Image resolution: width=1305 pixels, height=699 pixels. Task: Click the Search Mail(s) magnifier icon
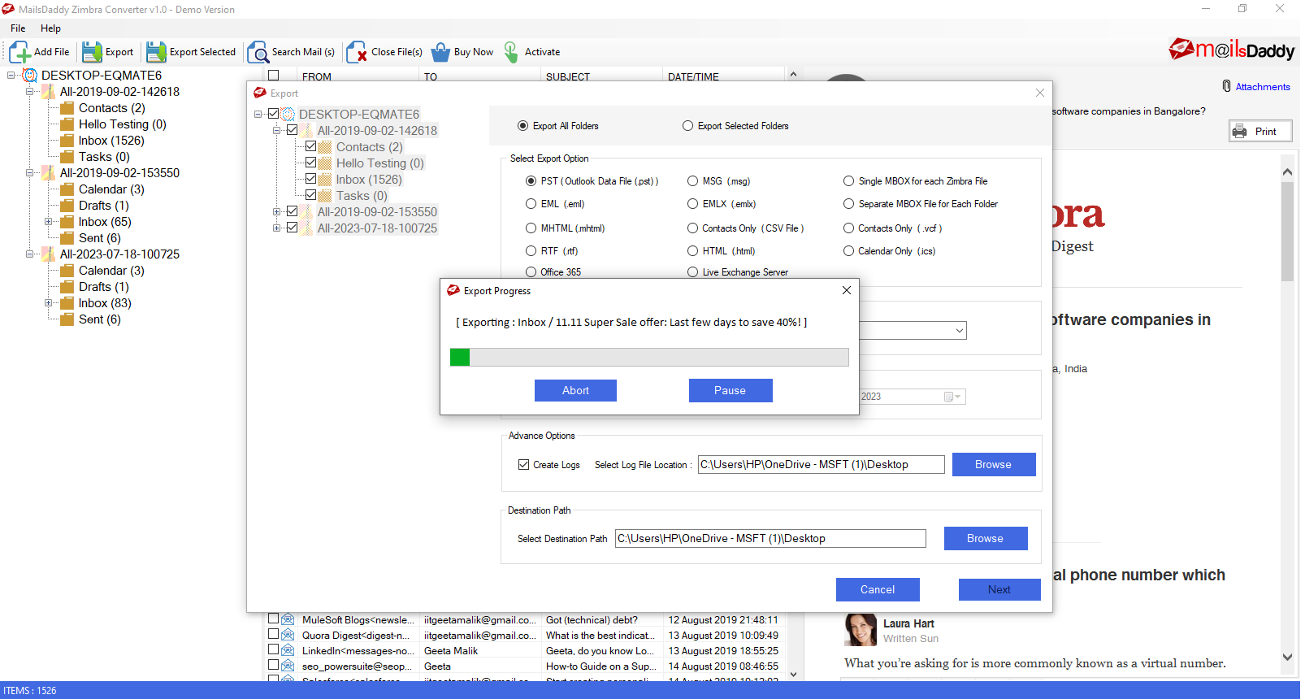coord(258,52)
